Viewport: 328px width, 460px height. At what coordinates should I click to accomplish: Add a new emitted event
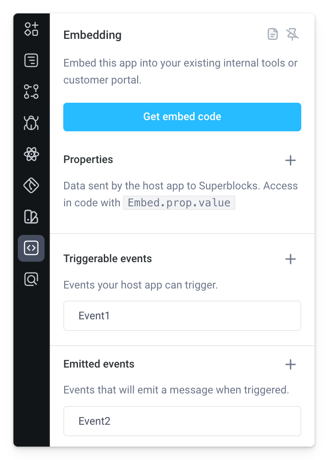tap(290, 364)
